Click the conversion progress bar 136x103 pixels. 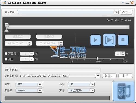pos(57,98)
